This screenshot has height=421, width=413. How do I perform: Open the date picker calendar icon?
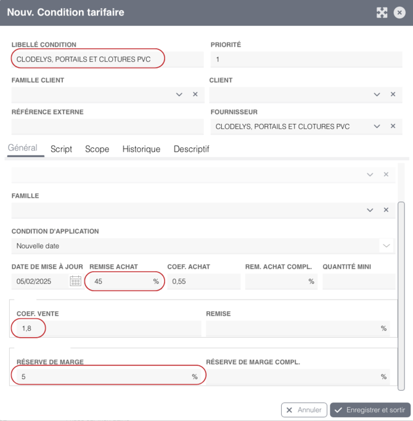point(75,281)
